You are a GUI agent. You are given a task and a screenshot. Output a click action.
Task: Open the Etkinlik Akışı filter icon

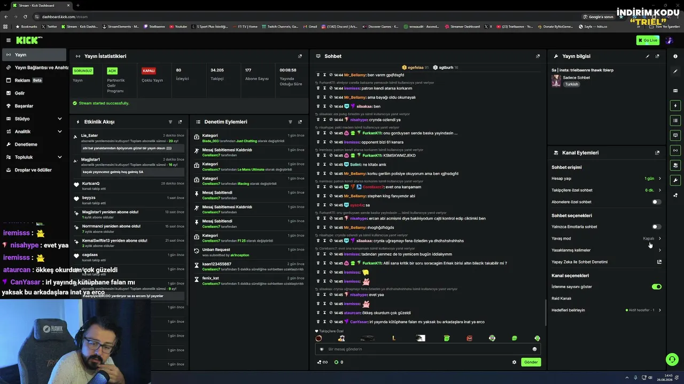170,122
